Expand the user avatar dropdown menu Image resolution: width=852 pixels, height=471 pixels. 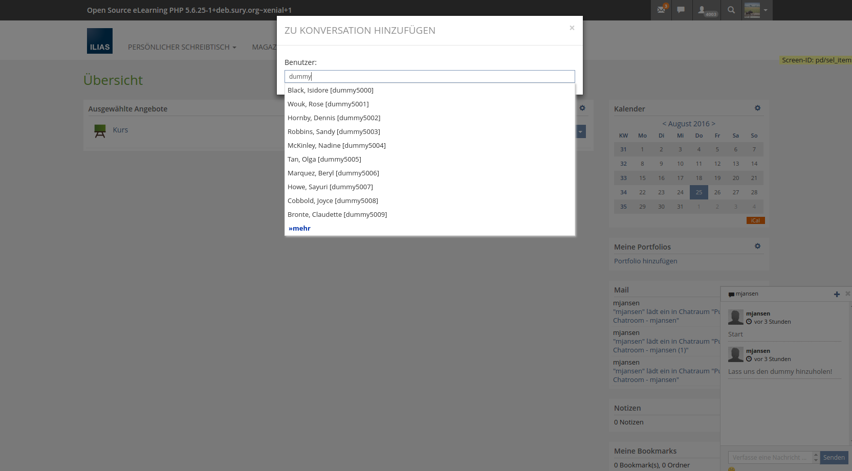757,10
